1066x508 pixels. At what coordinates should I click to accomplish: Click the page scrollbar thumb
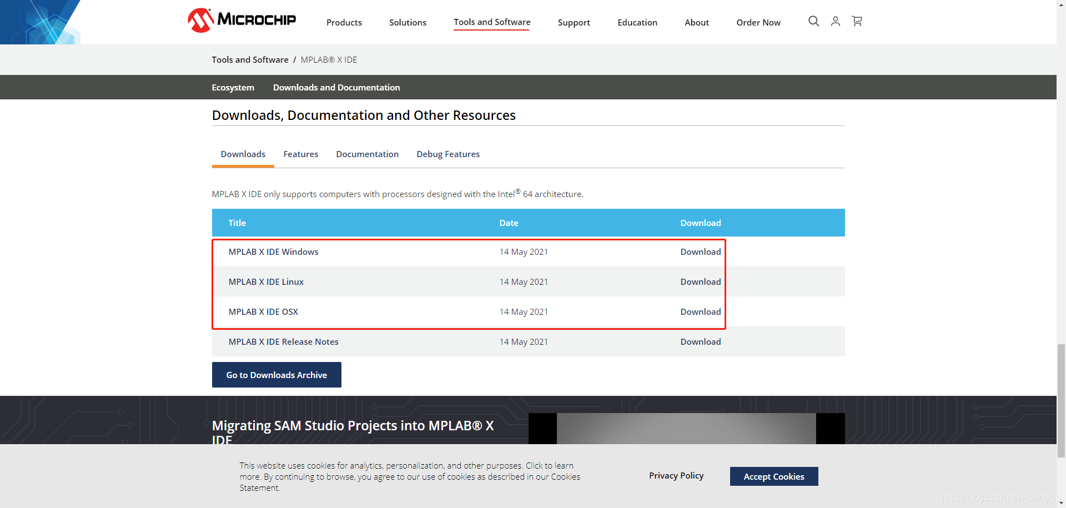pyautogui.click(x=1061, y=400)
